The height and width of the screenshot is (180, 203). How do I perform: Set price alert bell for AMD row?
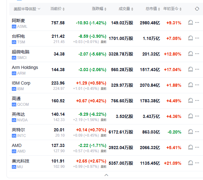(191, 147)
